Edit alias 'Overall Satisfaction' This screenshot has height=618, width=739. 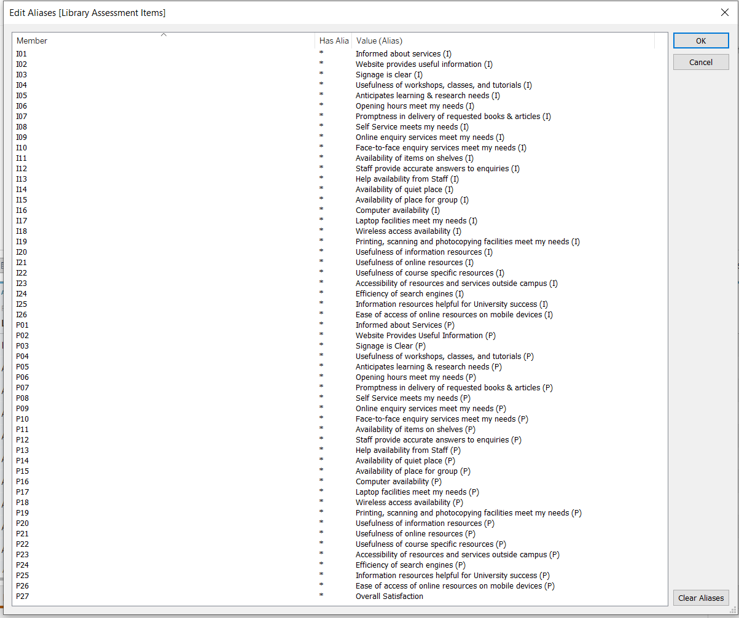[x=389, y=597]
